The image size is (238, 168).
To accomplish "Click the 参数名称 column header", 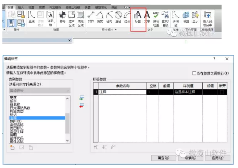I will (123, 86).
